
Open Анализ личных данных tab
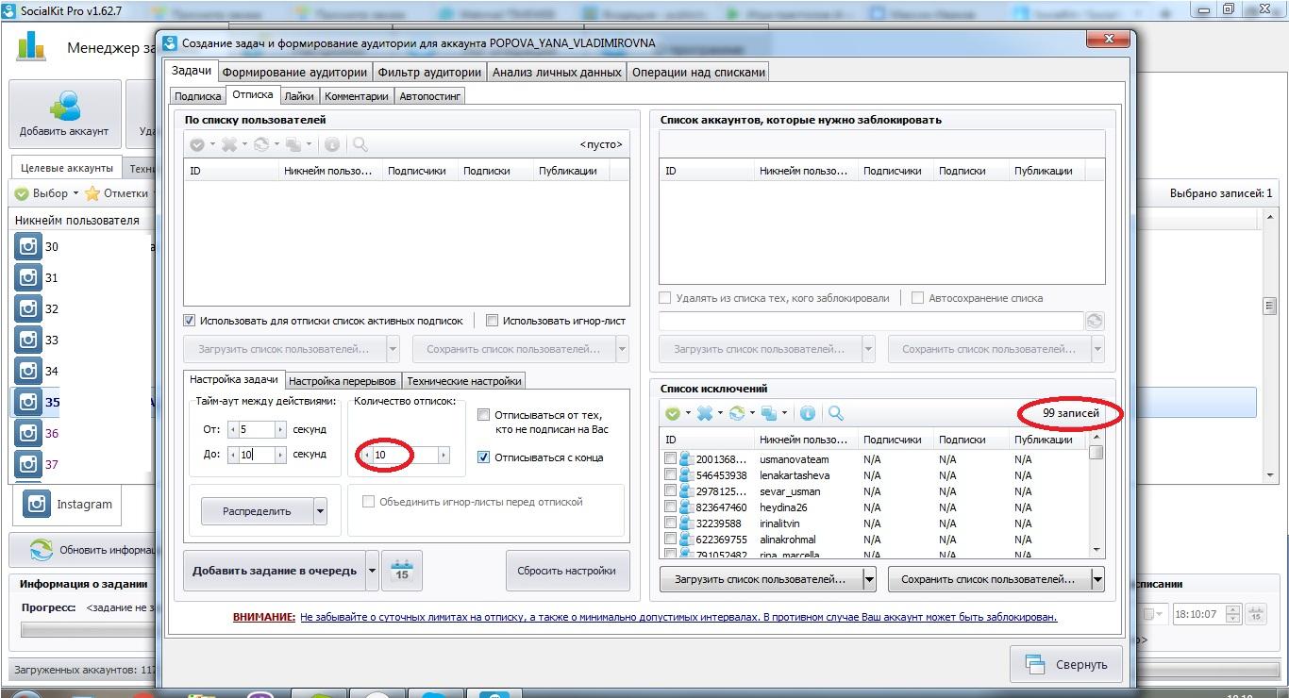[557, 72]
